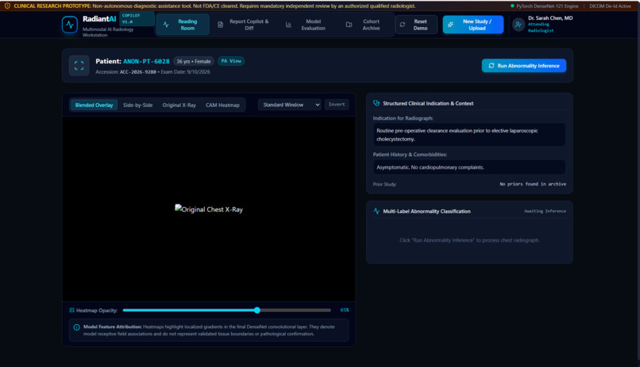The image size is (640, 367).
Task: Open the Cohort Archive tab
Action: click(364, 25)
